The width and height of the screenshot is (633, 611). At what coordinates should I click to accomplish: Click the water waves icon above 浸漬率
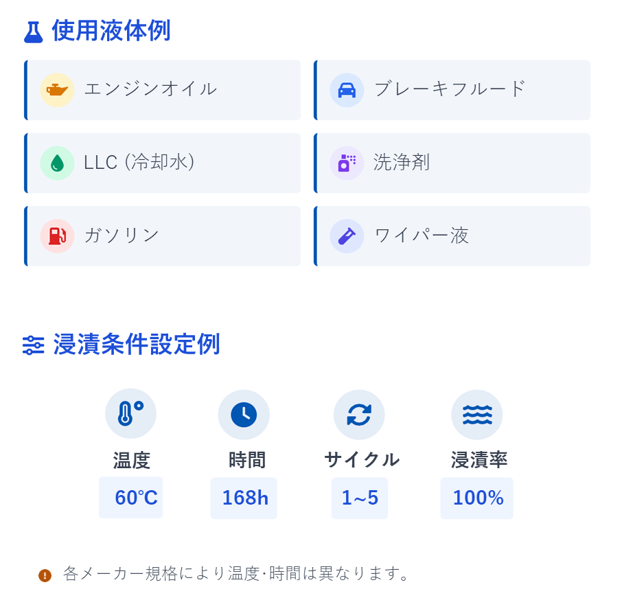click(x=476, y=415)
